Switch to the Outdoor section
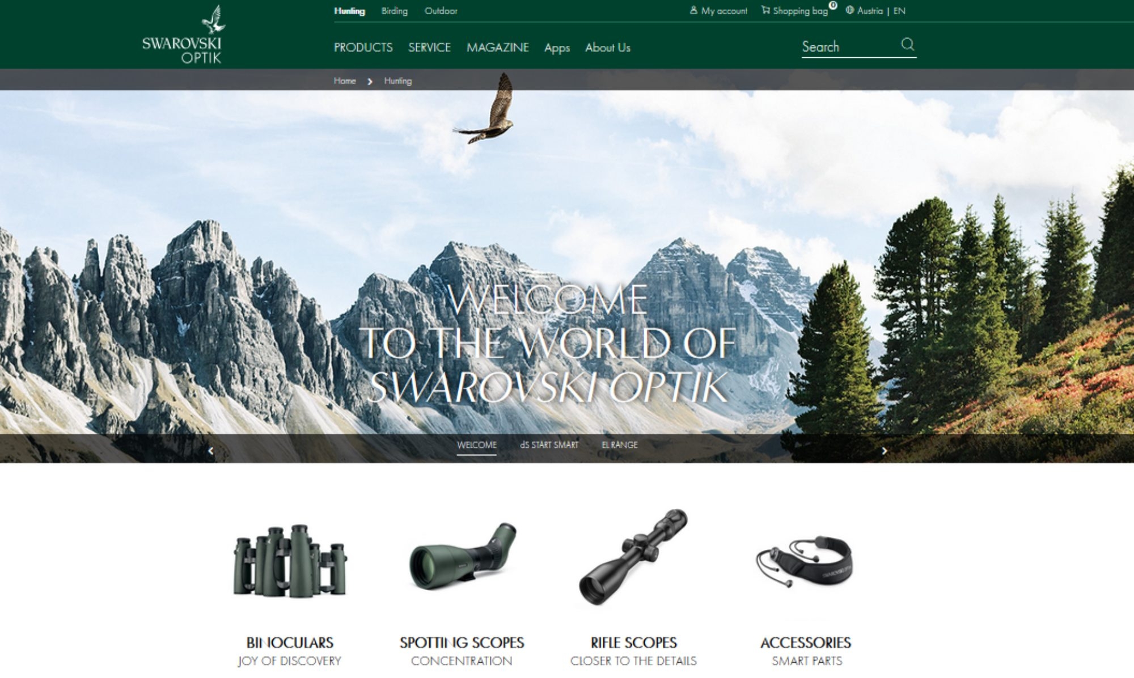The width and height of the screenshot is (1134, 678). tap(441, 10)
